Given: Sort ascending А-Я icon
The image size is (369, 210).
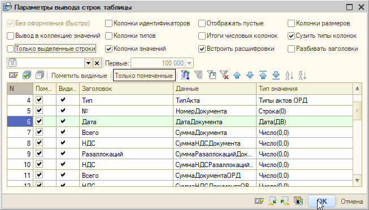Looking at the screenshot, I should (x=289, y=76).
